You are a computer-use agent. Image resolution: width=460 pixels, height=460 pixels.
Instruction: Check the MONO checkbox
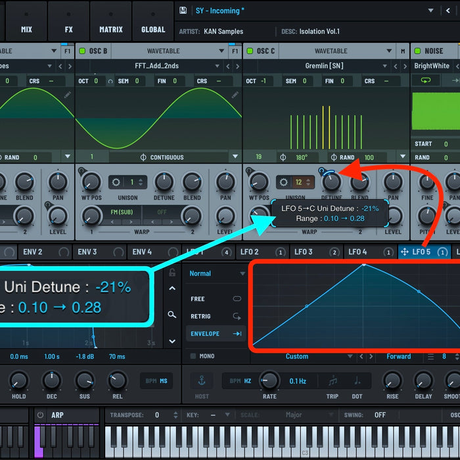coord(193,356)
